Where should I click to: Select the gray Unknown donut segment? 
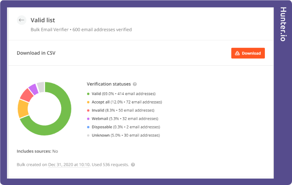pyautogui.click(x=41, y=87)
